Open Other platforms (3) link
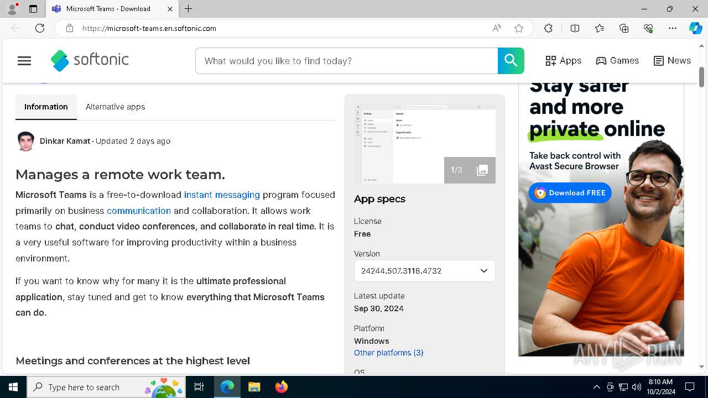 pos(388,353)
